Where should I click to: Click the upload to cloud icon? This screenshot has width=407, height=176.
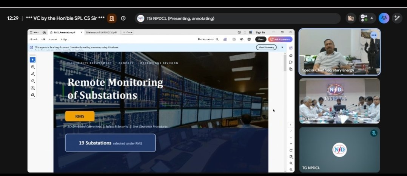(x=242, y=39)
